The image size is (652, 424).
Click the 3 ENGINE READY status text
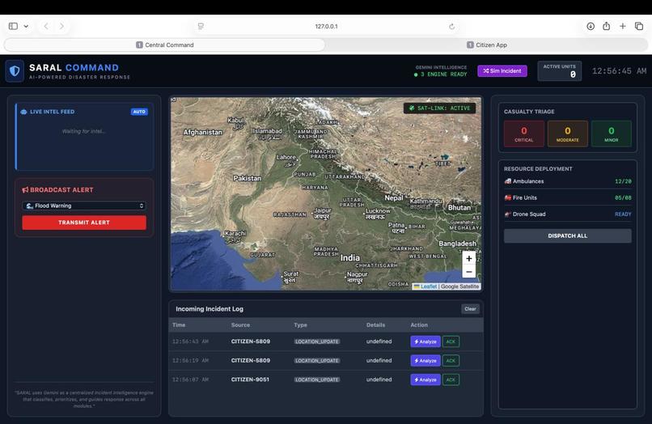(x=443, y=74)
